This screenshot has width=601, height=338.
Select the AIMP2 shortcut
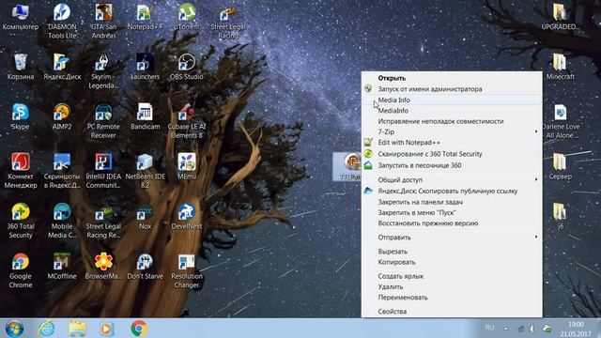click(x=62, y=116)
